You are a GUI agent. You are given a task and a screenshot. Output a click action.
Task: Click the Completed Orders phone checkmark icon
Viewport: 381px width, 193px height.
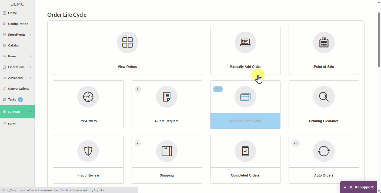pyautogui.click(x=245, y=151)
